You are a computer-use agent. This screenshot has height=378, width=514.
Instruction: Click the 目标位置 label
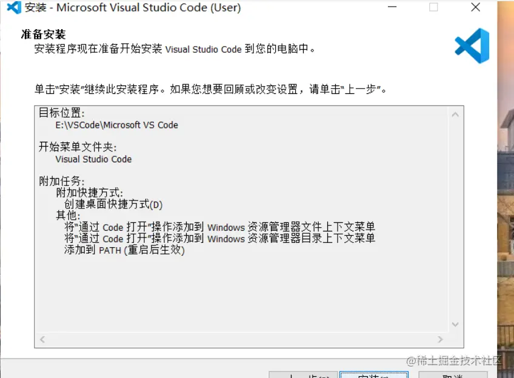click(x=62, y=113)
